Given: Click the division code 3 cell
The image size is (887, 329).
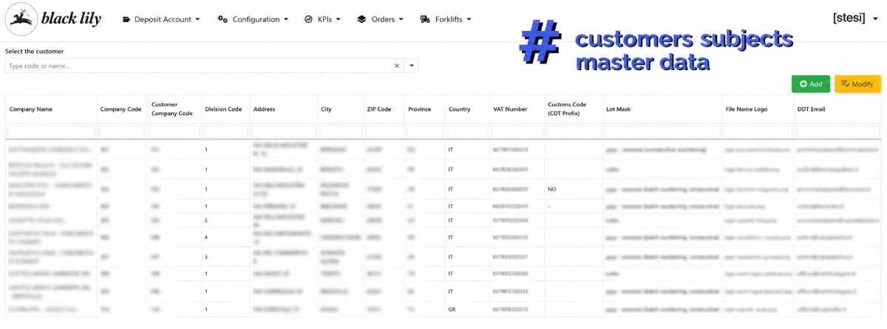Looking at the screenshot, I should point(225,257).
